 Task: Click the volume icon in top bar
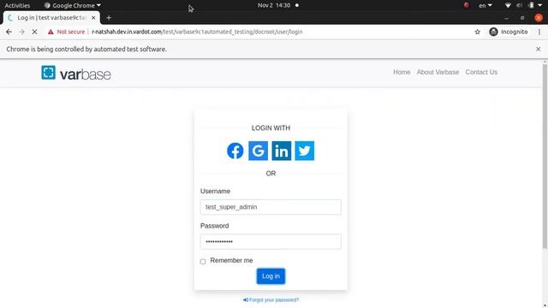(x=520, y=5)
